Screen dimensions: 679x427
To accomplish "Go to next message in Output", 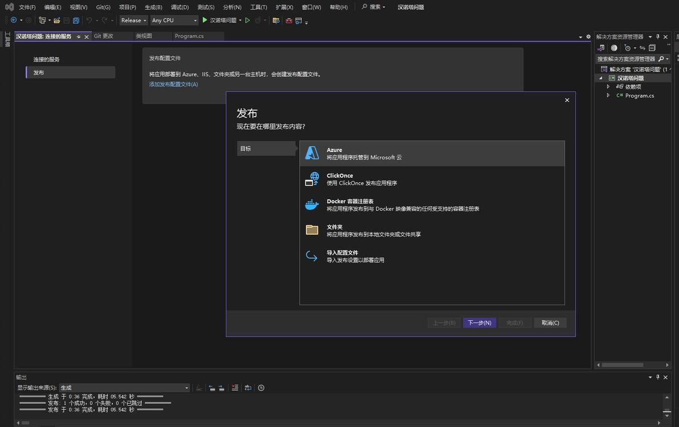I will (x=222, y=388).
